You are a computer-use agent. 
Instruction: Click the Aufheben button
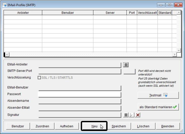(67, 126)
